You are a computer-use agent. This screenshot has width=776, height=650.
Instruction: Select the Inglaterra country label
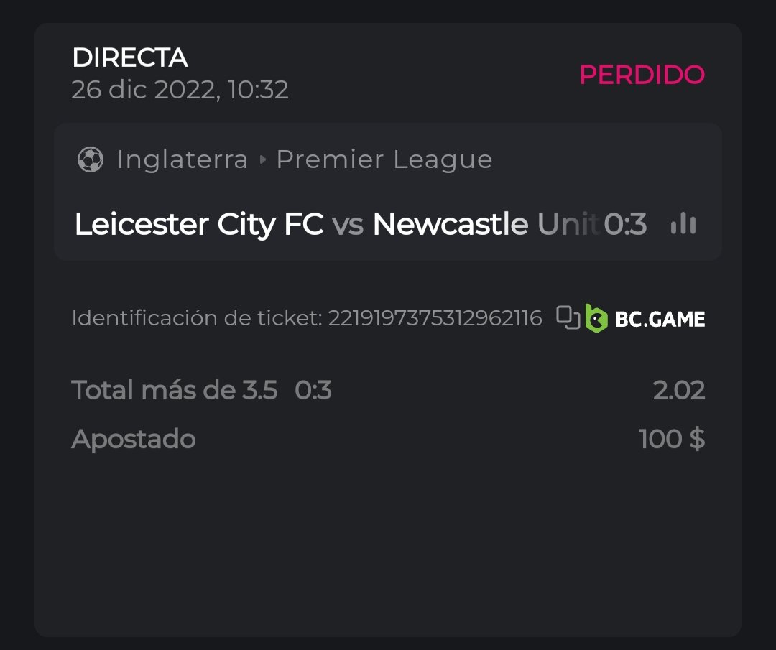point(183,159)
